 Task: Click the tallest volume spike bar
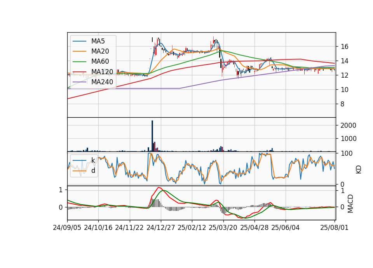(x=152, y=136)
